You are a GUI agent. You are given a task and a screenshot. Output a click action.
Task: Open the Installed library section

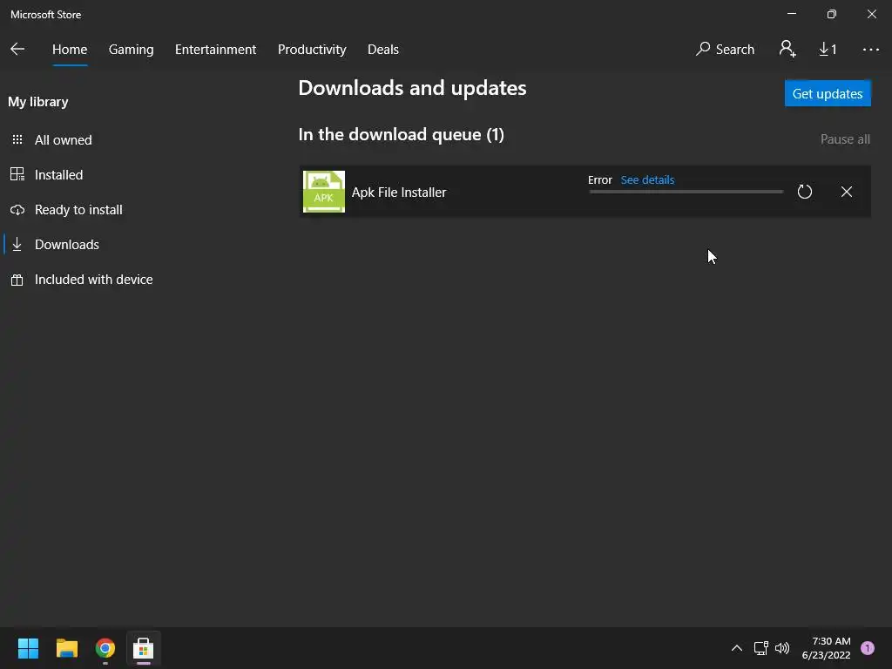point(58,174)
